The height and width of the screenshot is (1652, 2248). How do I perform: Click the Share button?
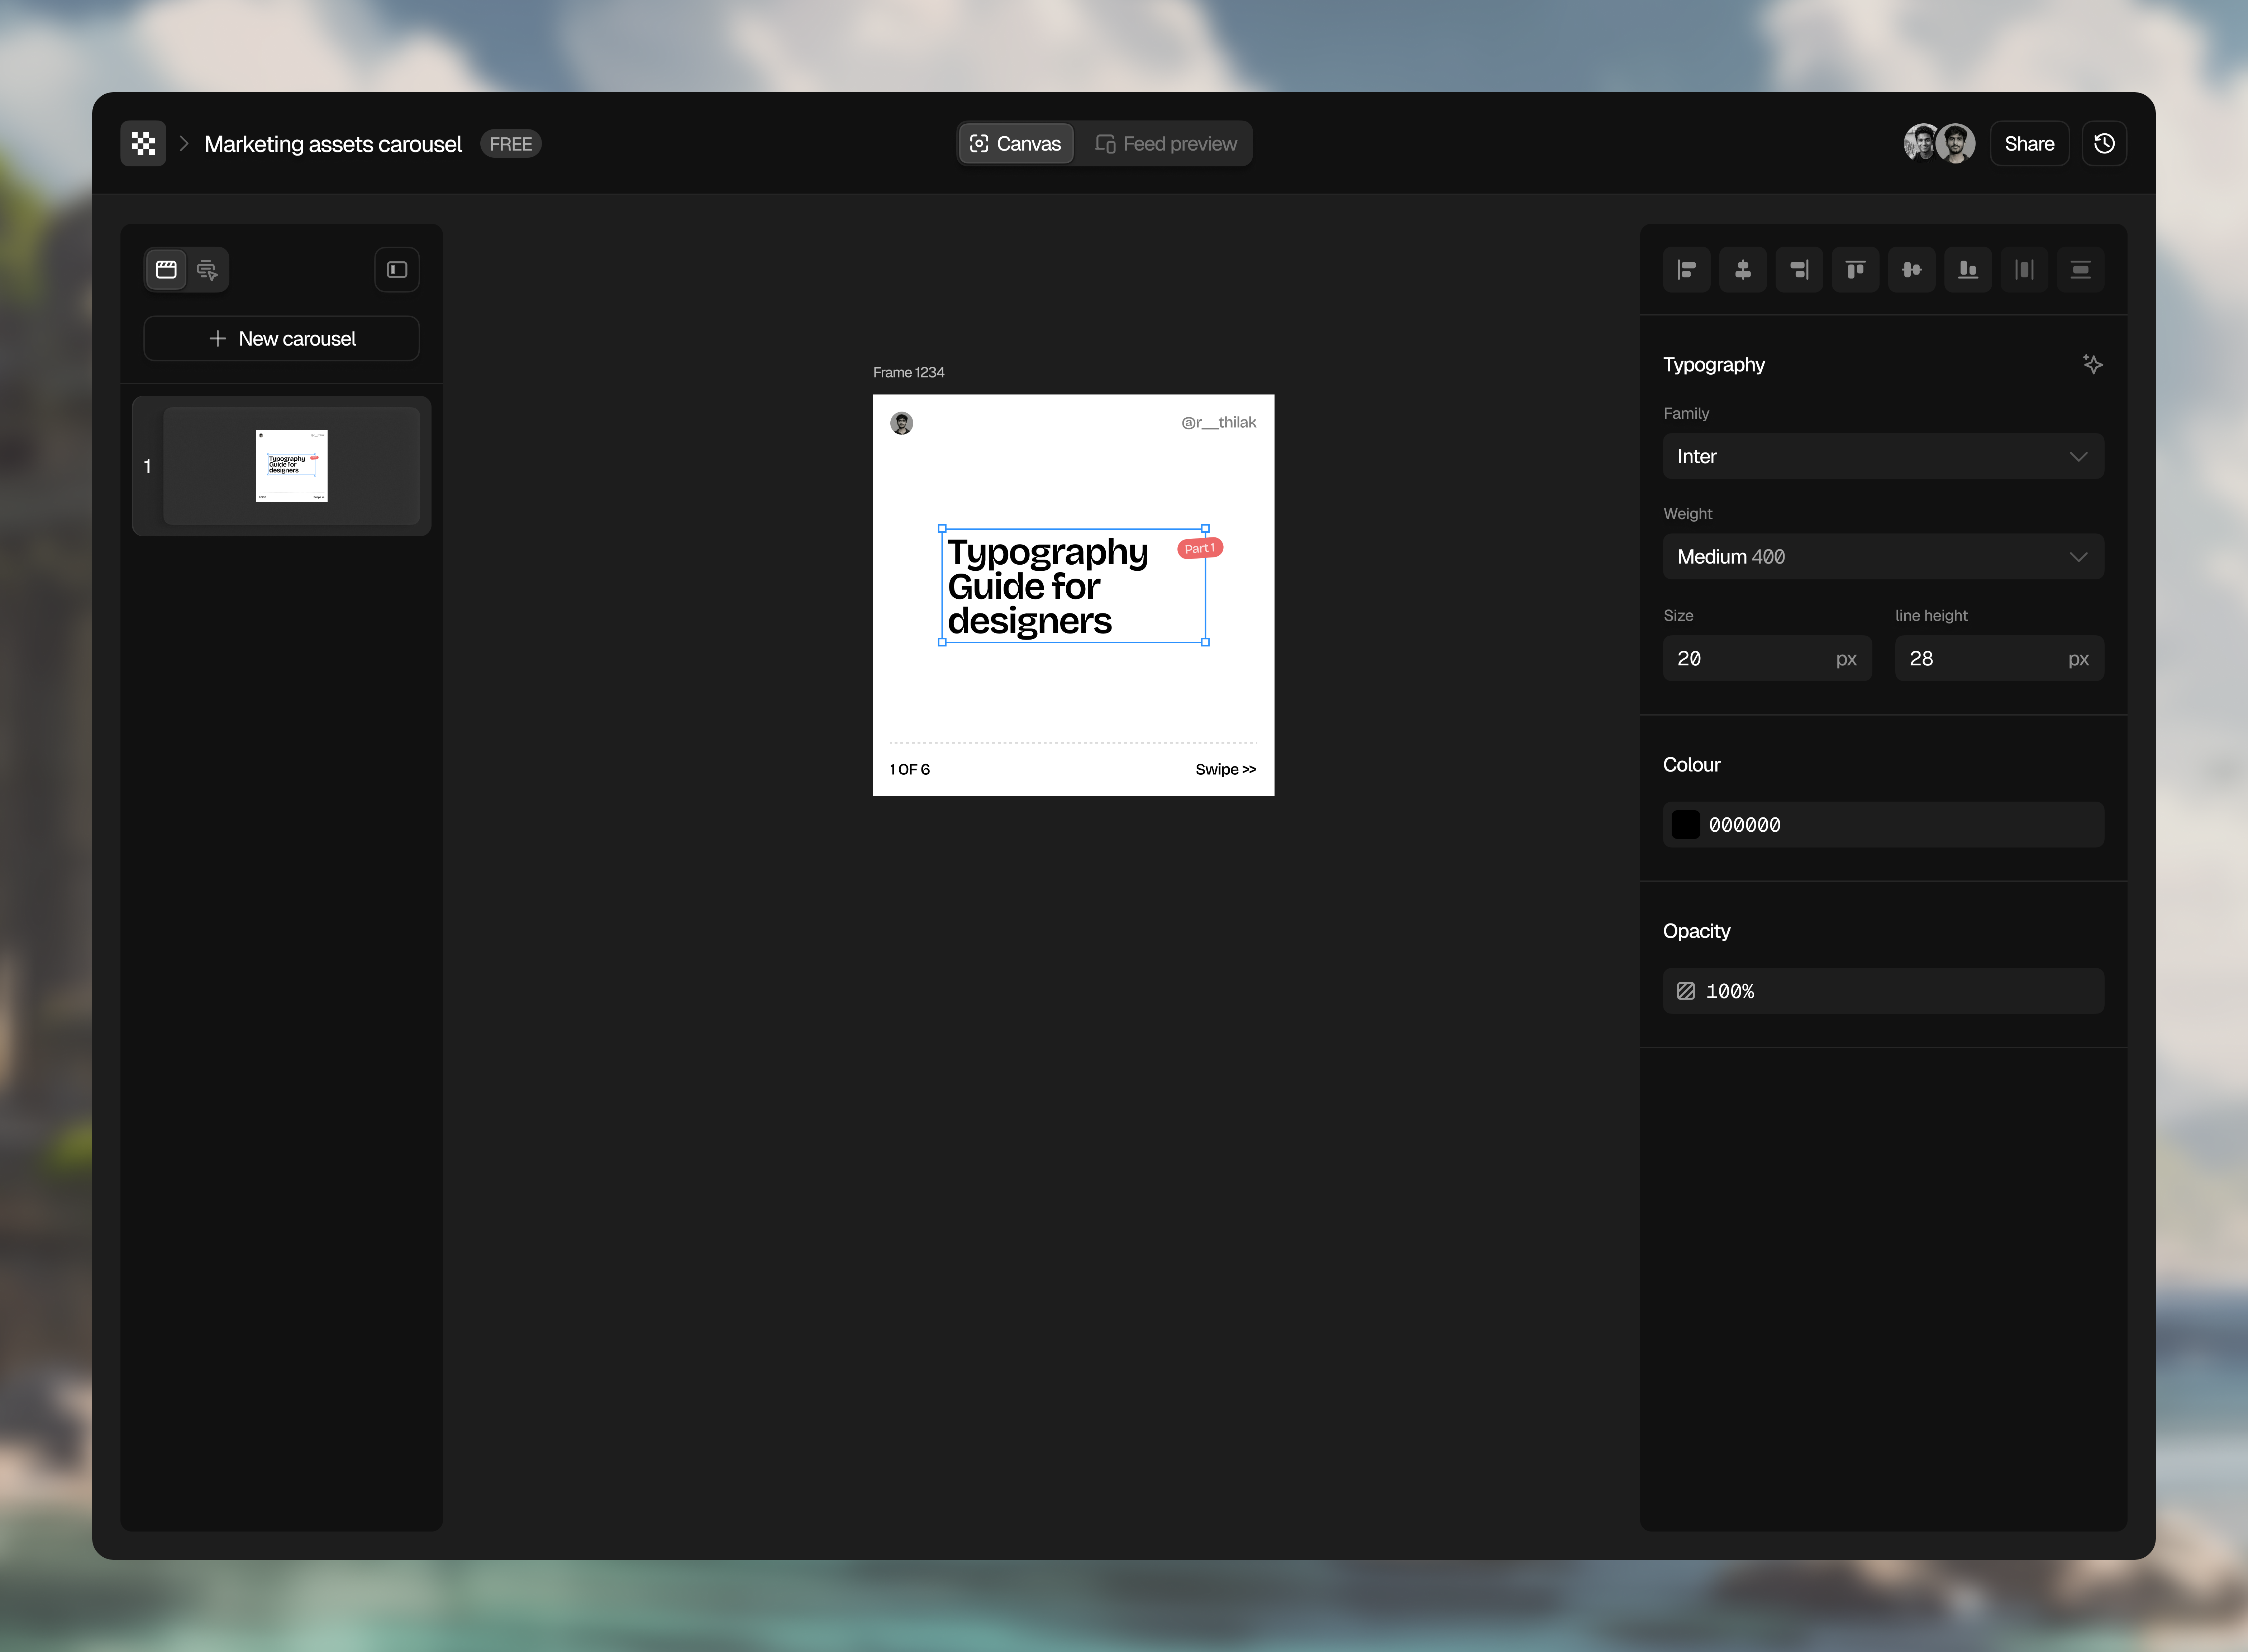(2029, 143)
